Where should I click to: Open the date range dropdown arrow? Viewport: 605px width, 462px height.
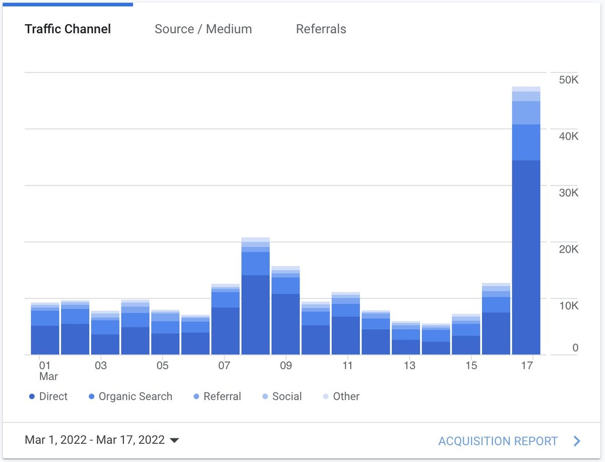click(174, 440)
